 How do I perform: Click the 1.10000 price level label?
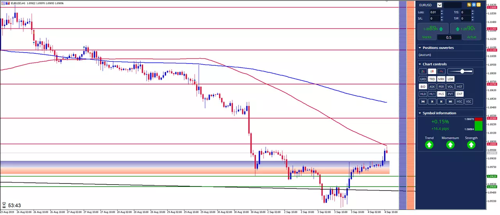point(491,144)
